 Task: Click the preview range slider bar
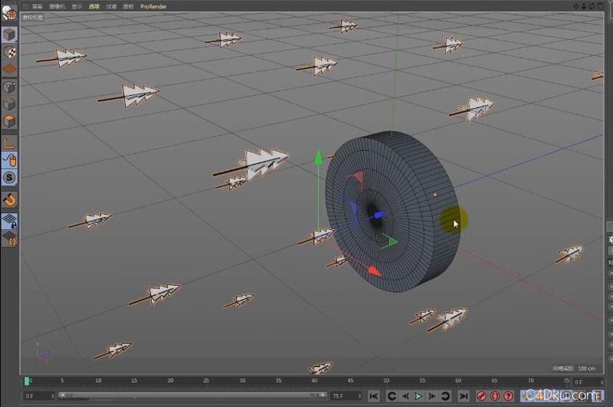192,396
